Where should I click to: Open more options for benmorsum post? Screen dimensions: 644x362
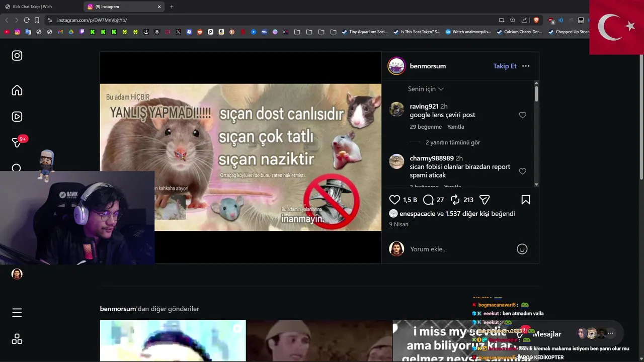click(526, 66)
